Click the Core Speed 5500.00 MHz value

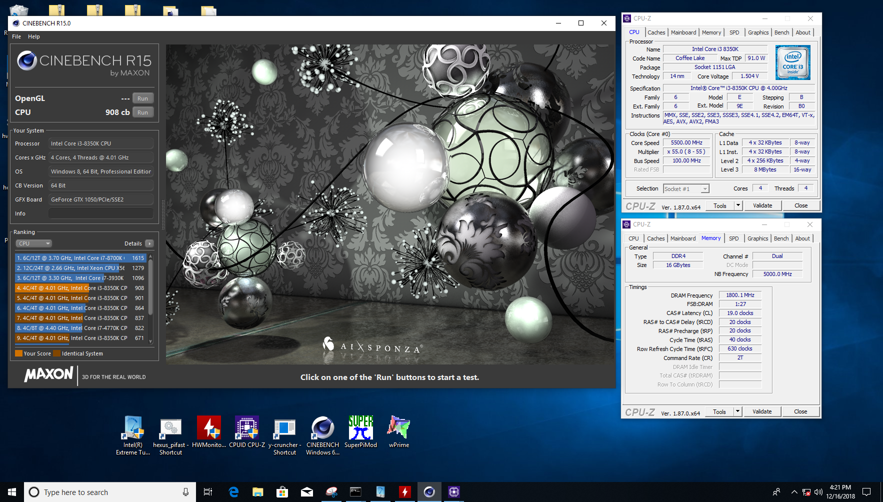tap(686, 142)
